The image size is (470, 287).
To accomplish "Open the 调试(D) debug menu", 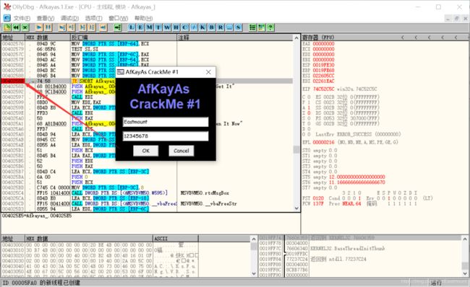I will (x=69, y=18).
